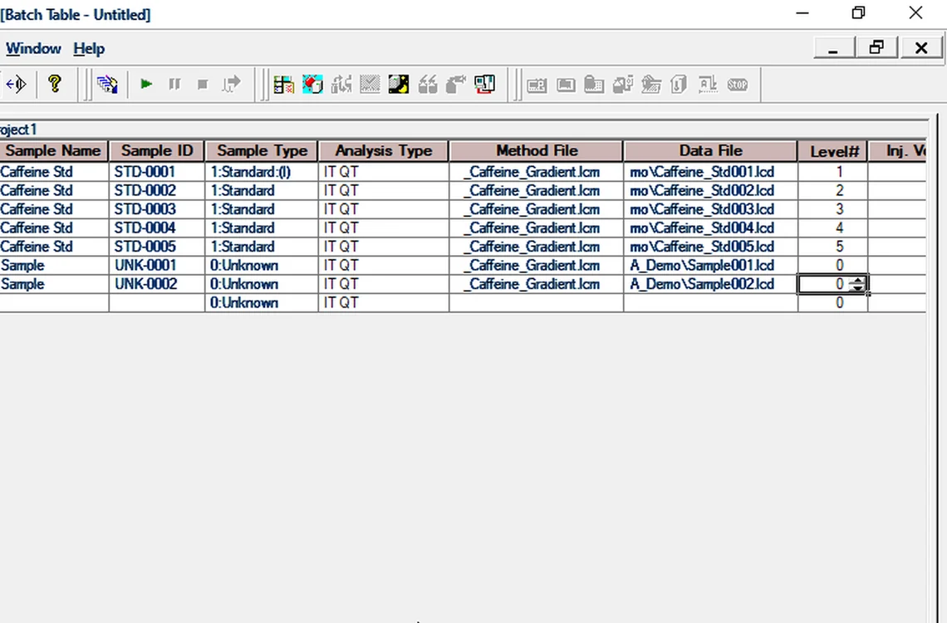Click the grayed bracketed column icon
The image size is (947, 623).
point(679,85)
